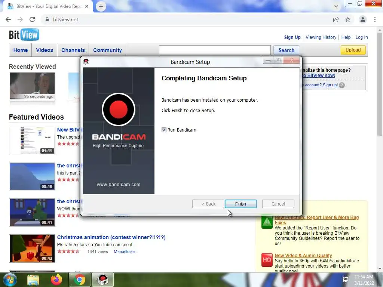
Task: Open the 00:42 Christmas animation thumbnail
Action: 32,249
